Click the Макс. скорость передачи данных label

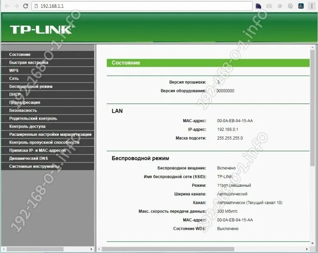click(172, 211)
